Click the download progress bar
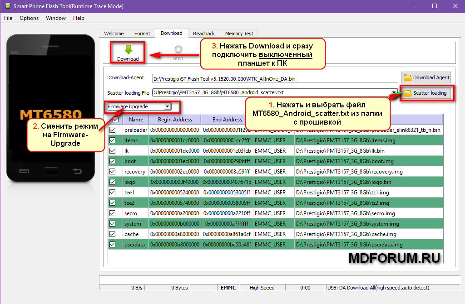 pos(280,280)
